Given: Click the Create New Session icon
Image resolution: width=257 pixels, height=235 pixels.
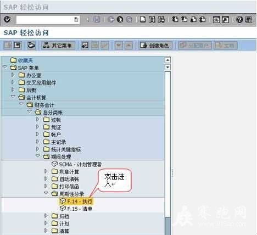Looking at the screenshot, I should point(216,19).
